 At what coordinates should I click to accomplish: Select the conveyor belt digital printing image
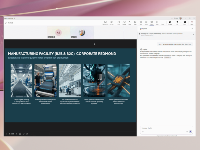21,80
